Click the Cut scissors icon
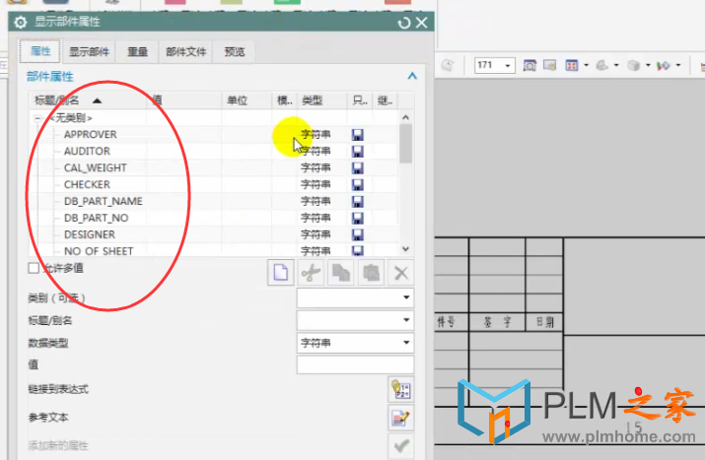This screenshot has width=705, height=460. (311, 272)
